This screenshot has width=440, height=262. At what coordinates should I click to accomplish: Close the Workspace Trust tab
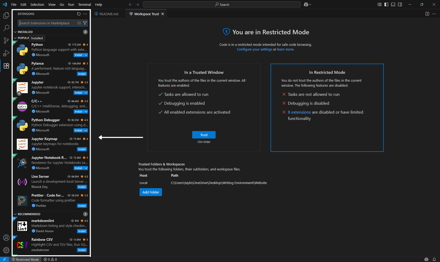point(163,14)
